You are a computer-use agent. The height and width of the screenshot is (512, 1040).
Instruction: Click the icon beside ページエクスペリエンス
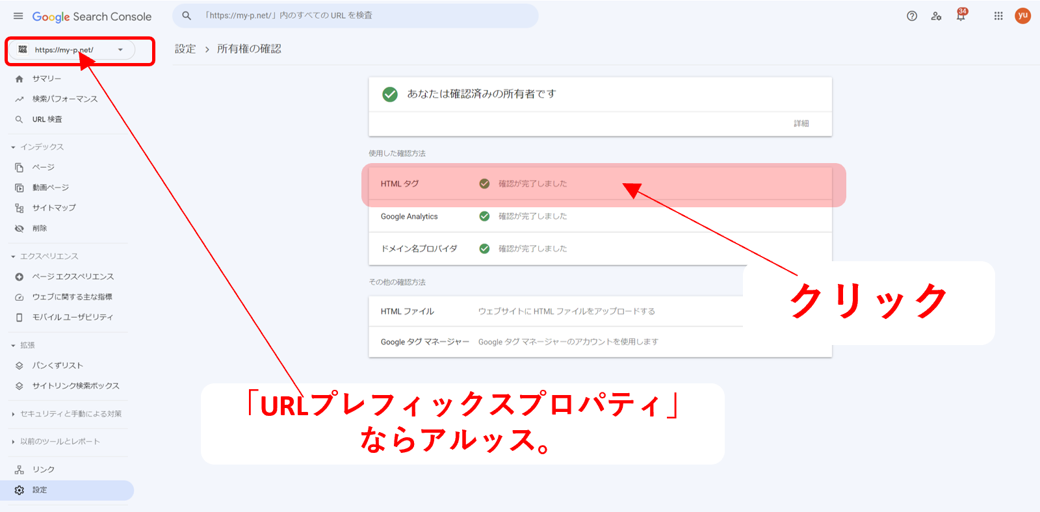[x=19, y=277]
